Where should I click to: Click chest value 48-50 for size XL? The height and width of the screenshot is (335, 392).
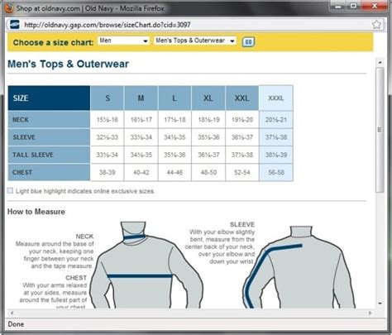(208, 172)
